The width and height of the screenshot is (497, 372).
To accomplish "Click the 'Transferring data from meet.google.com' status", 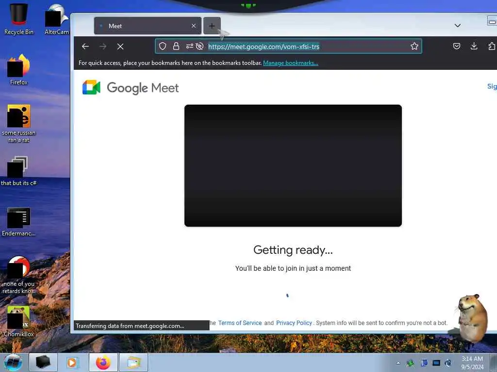I will (141, 326).
